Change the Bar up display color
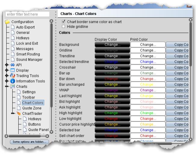 tap(112, 73)
